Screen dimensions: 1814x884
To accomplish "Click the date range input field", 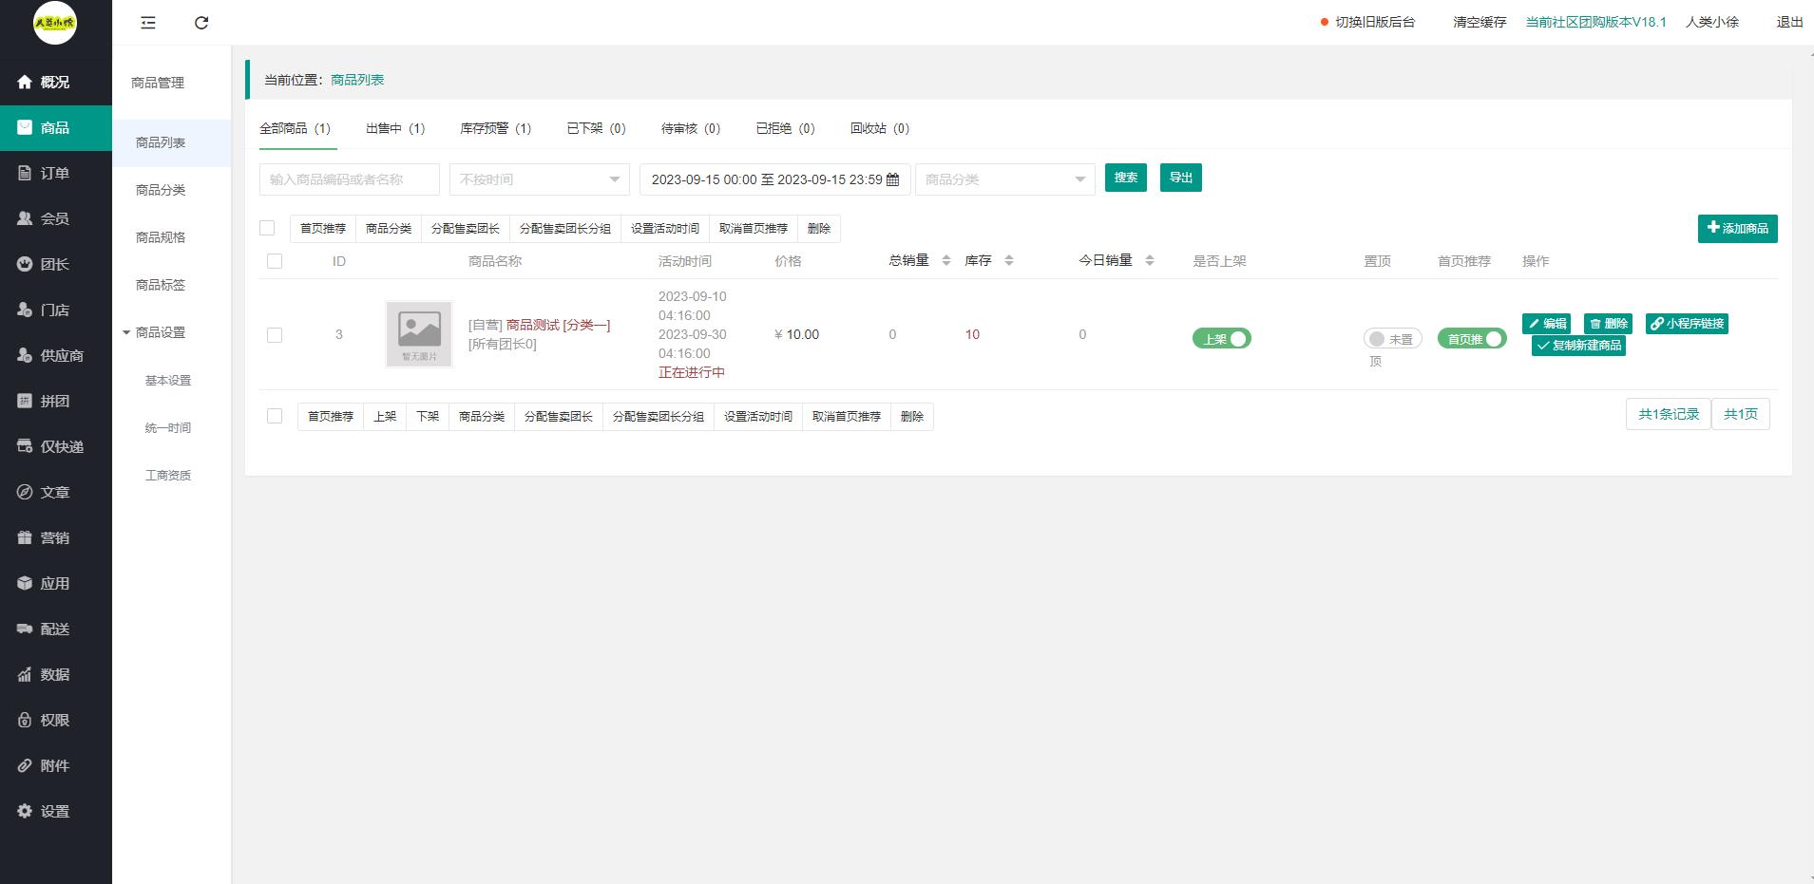I will (775, 179).
